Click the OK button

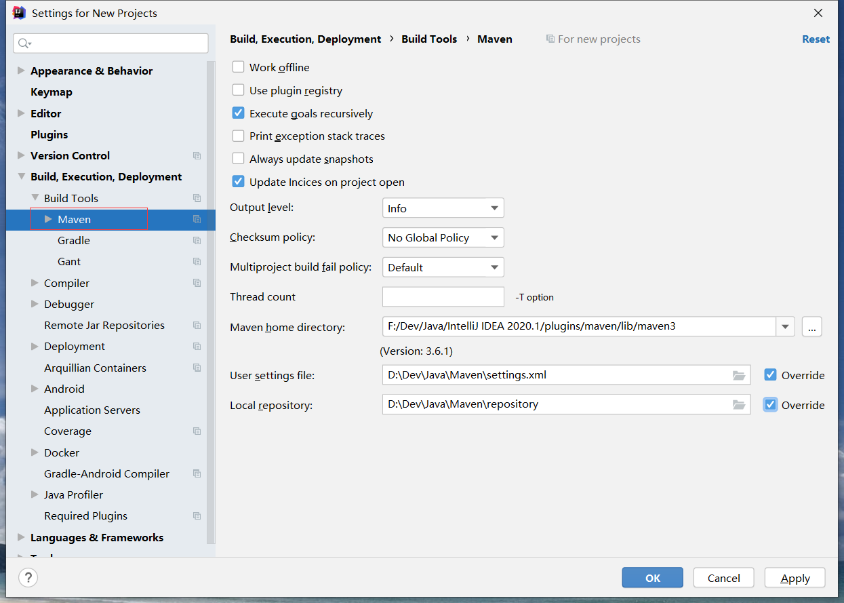coord(653,578)
